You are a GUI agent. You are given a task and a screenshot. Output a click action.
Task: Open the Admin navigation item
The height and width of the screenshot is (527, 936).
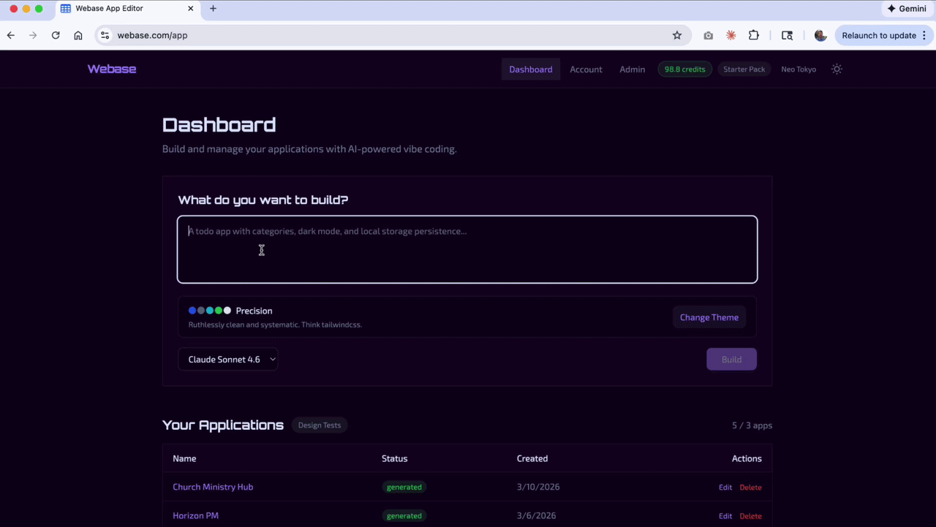pos(632,69)
